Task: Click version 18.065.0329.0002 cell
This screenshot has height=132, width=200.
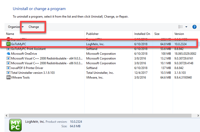Action: [185, 54]
